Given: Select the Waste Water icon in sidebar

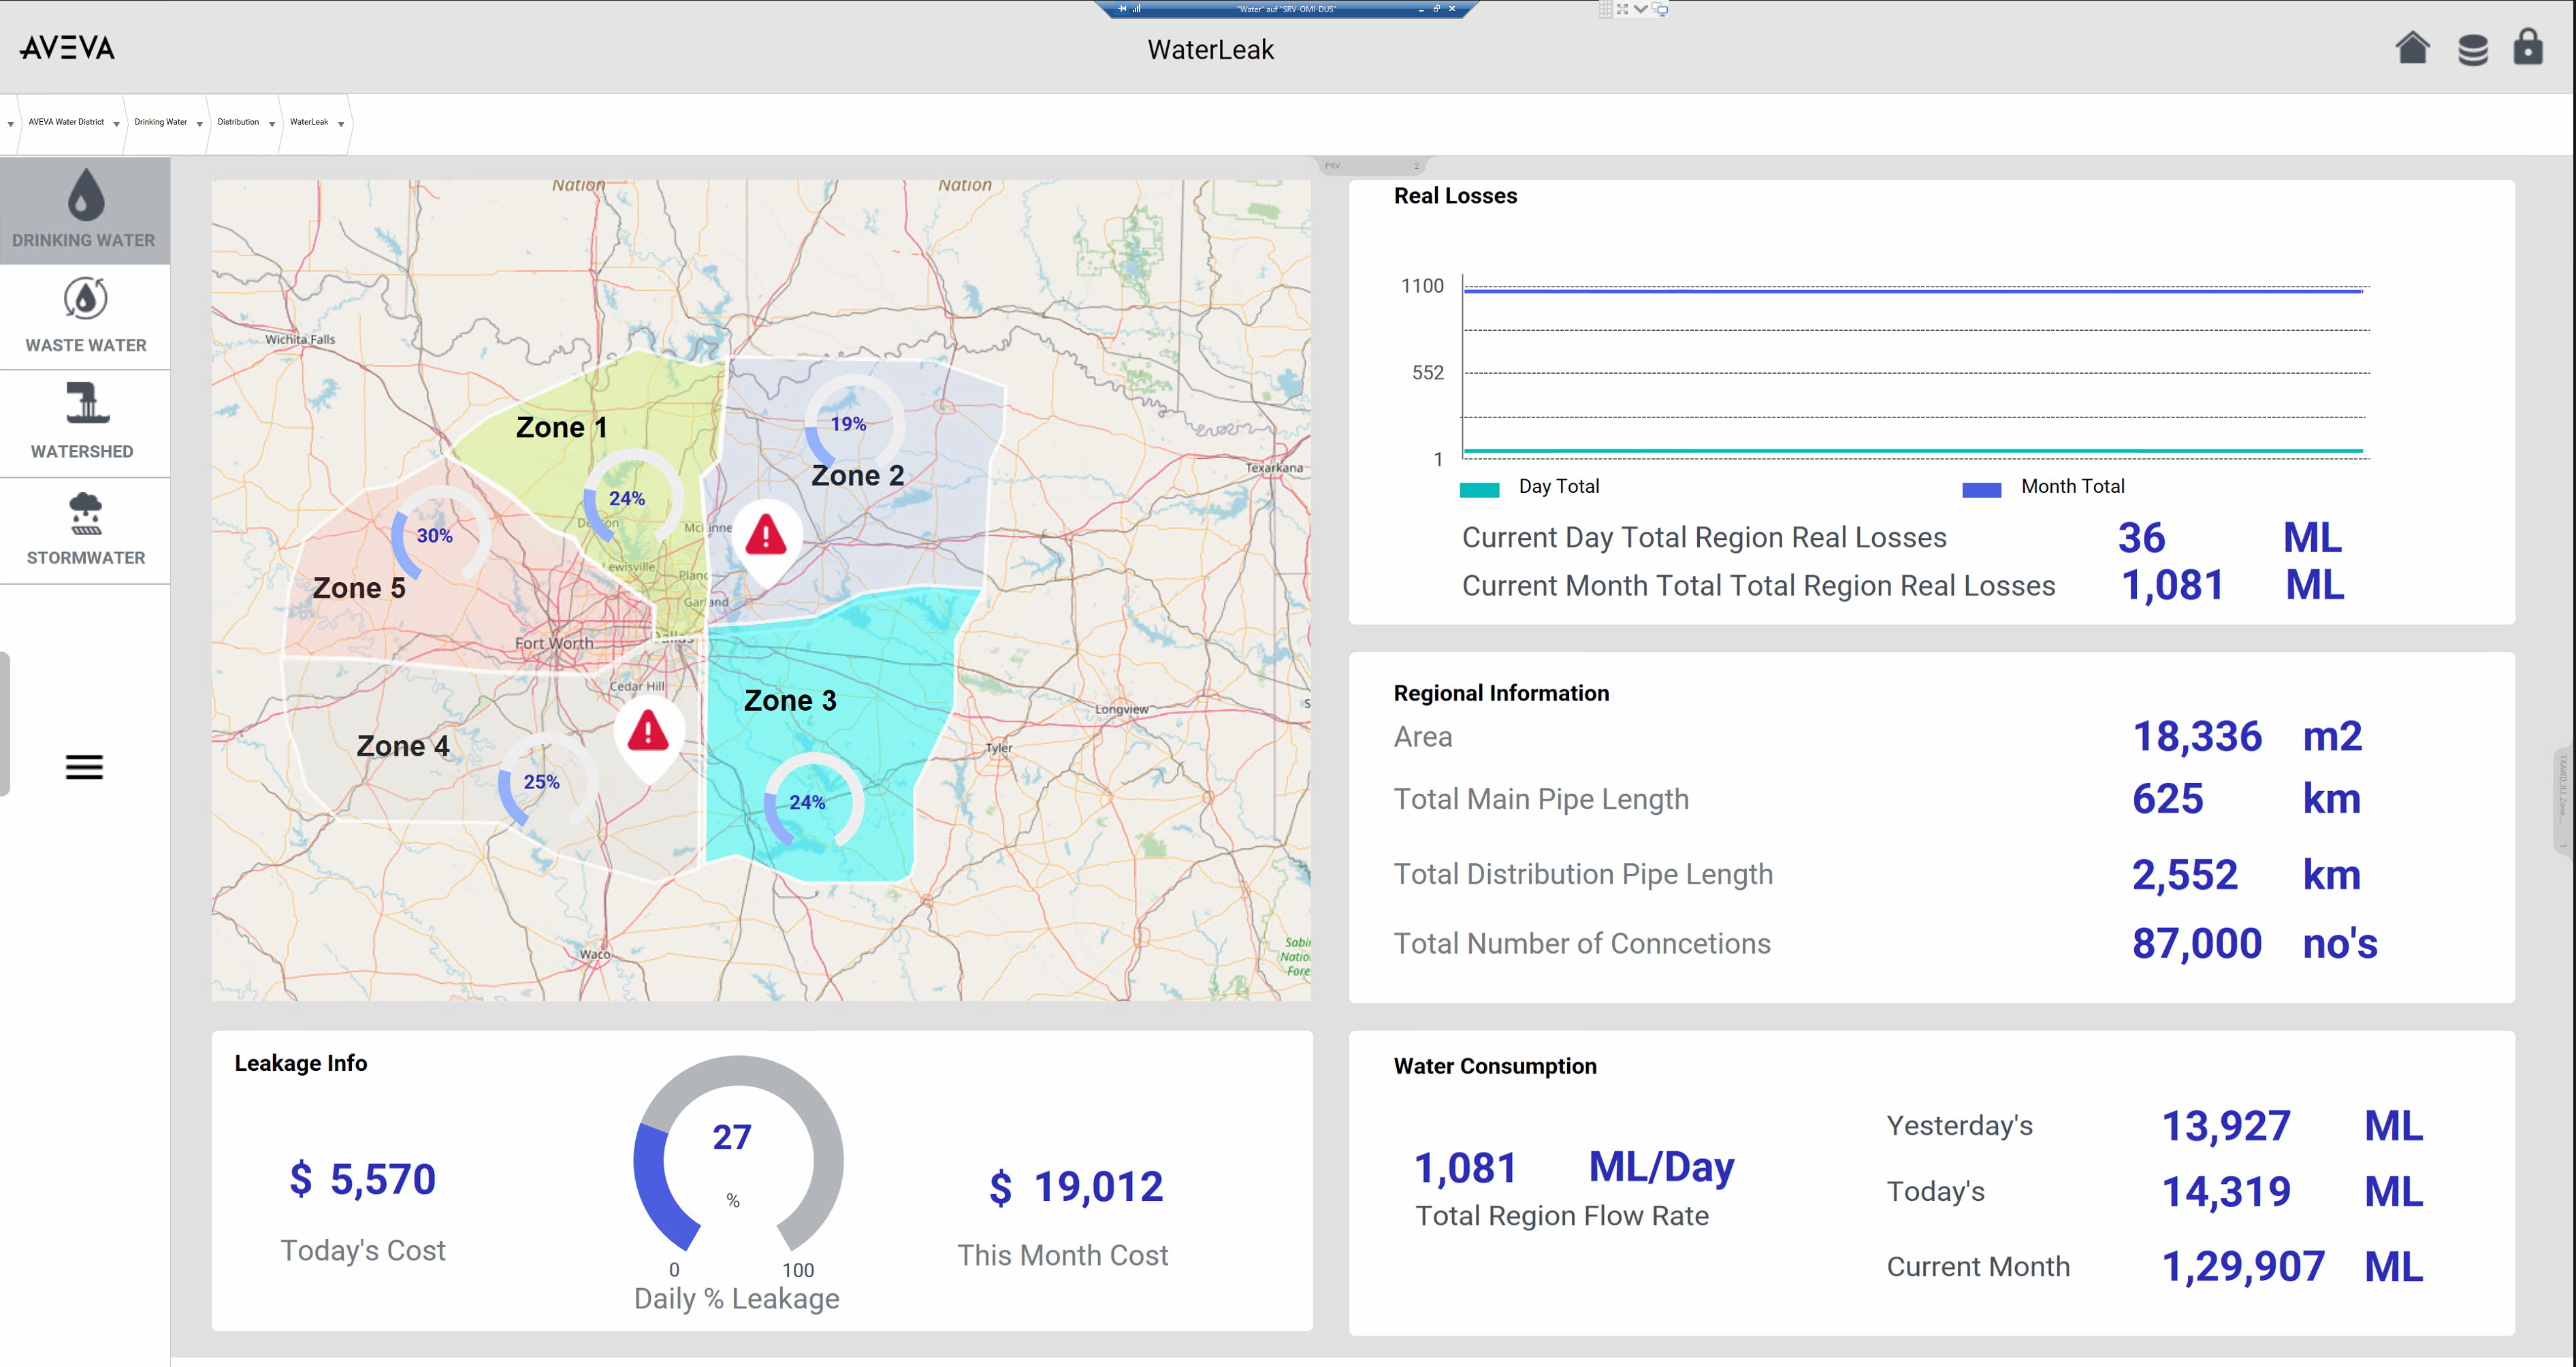Looking at the screenshot, I should coord(86,299).
